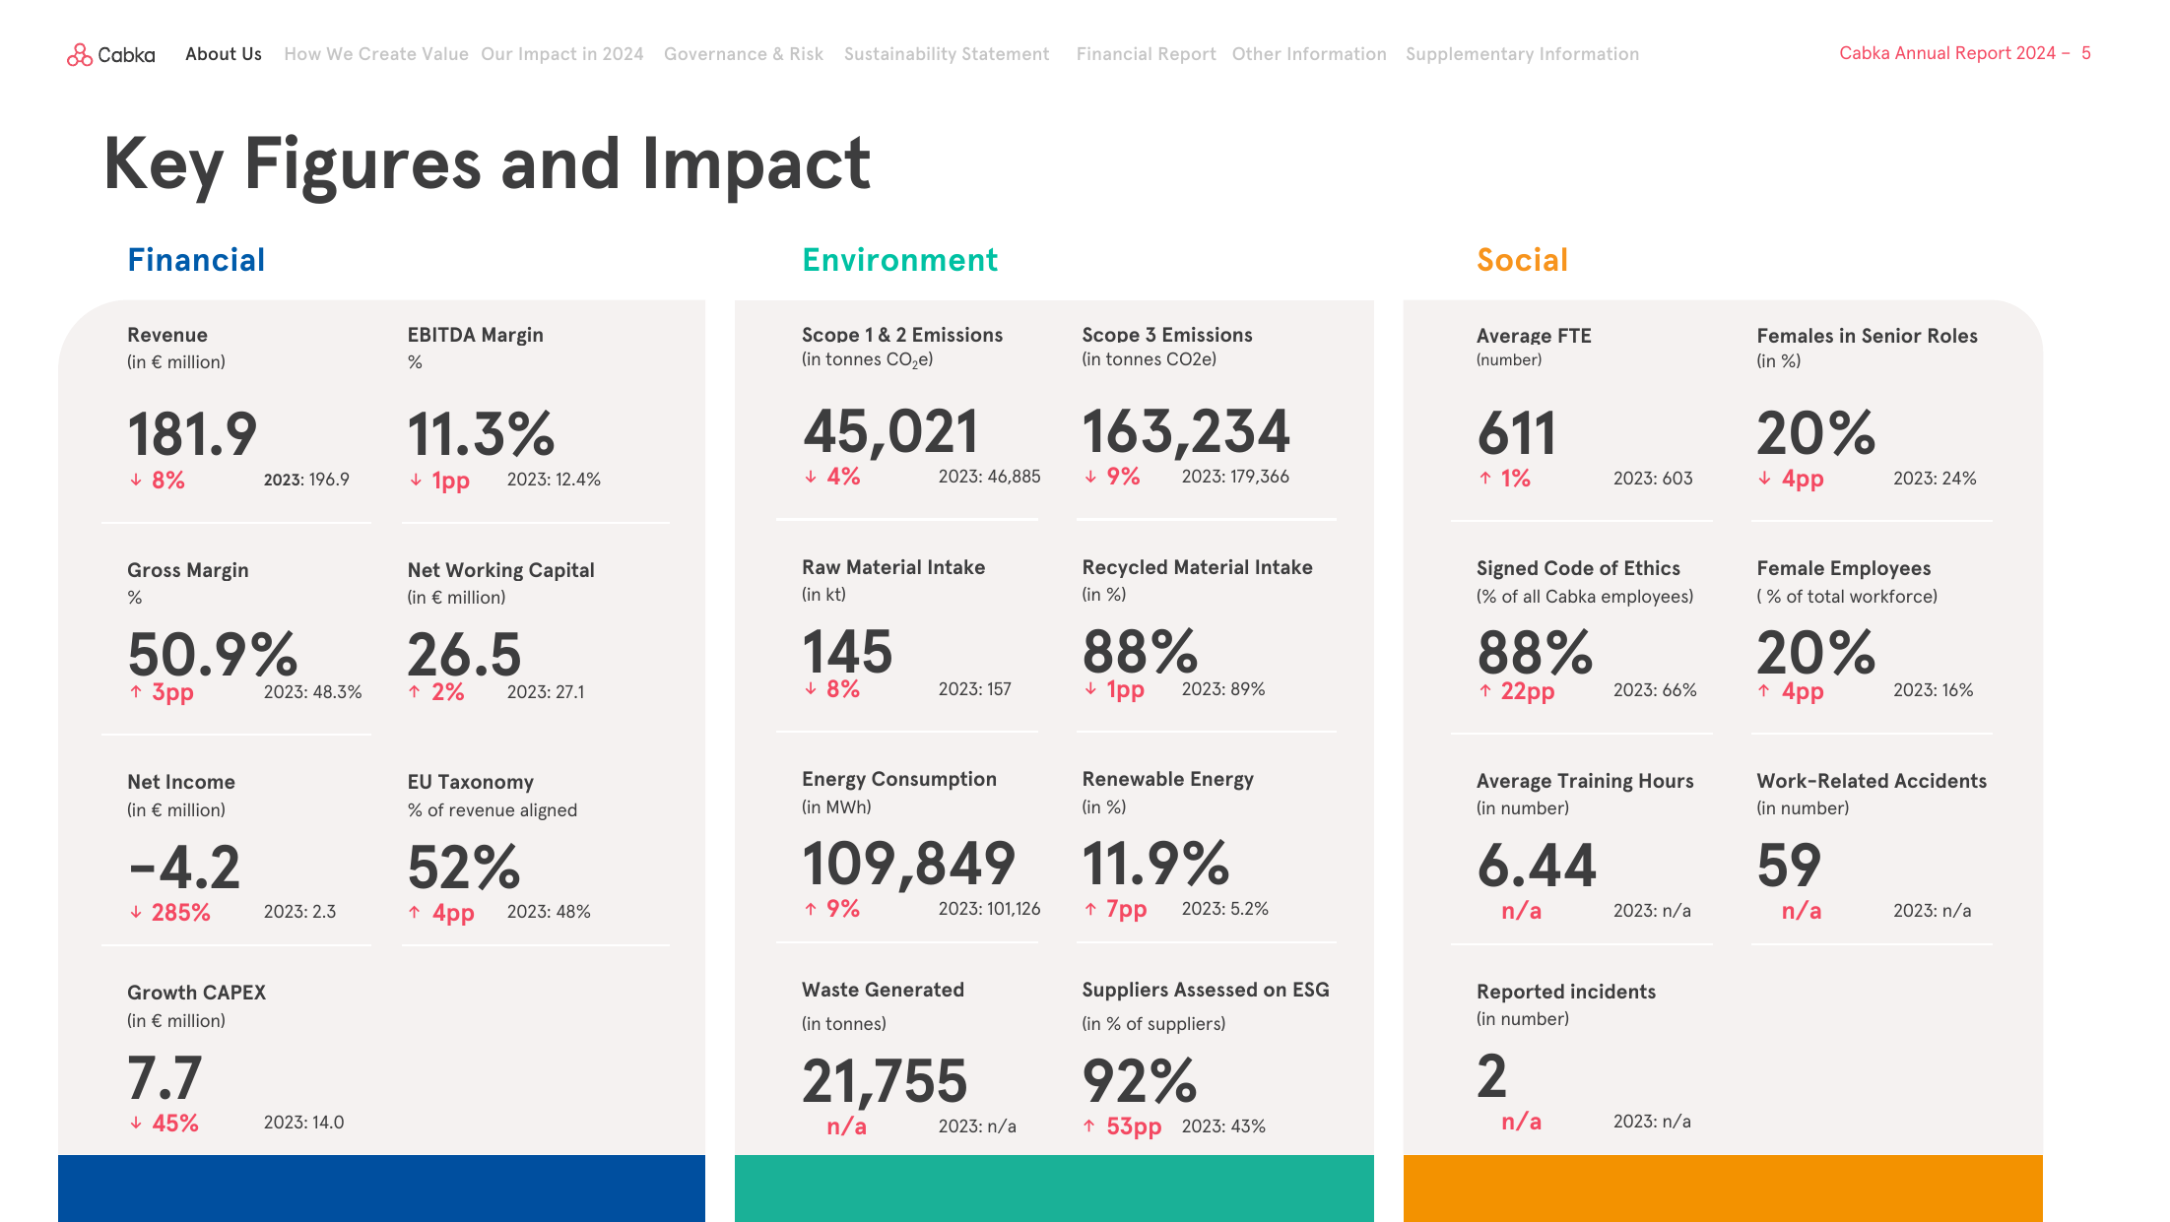This screenshot has height=1222, width=2170.
Task: Click the EBITDA Margin value 11.3%
Action: [x=481, y=434]
